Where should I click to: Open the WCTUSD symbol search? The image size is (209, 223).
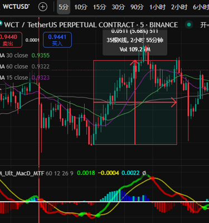(16, 7)
